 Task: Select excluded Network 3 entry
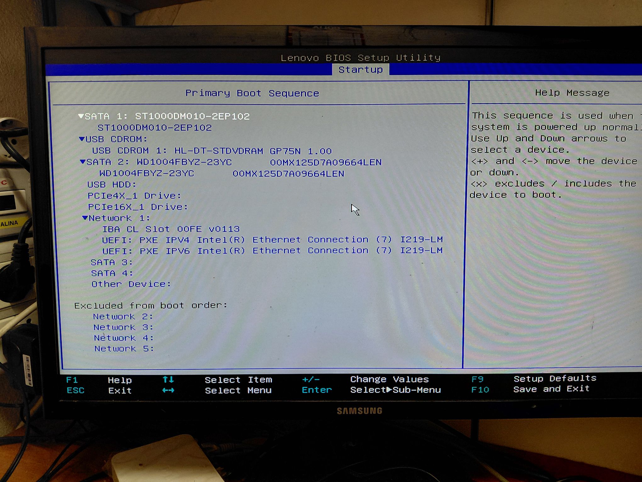coord(123,327)
